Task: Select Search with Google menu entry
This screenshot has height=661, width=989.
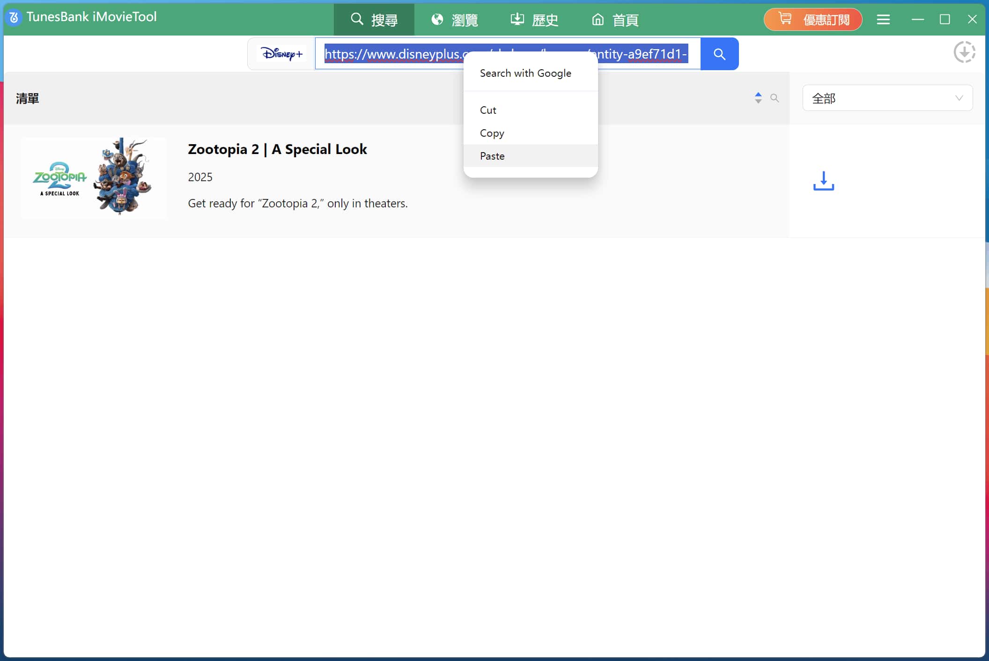Action: pyautogui.click(x=525, y=73)
